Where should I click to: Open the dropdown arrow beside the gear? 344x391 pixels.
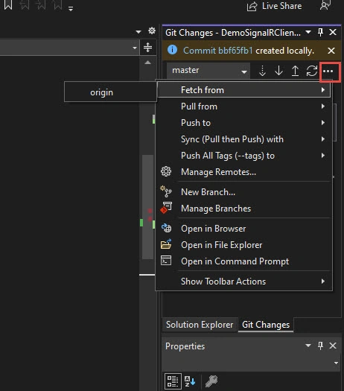coord(138,32)
